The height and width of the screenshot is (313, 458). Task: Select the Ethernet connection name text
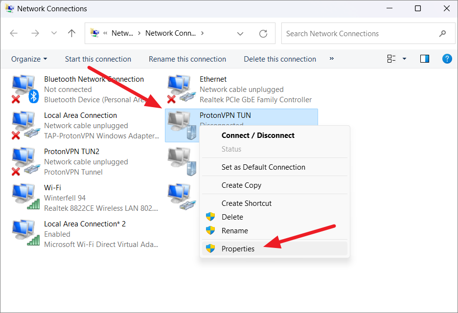tap(213, 79)
